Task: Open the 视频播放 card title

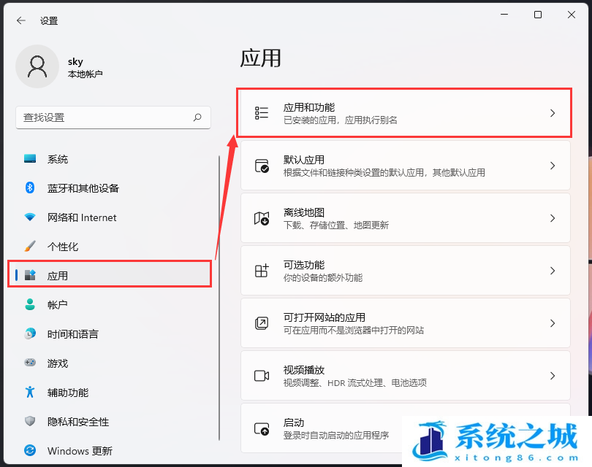Action: coord(304,370)
